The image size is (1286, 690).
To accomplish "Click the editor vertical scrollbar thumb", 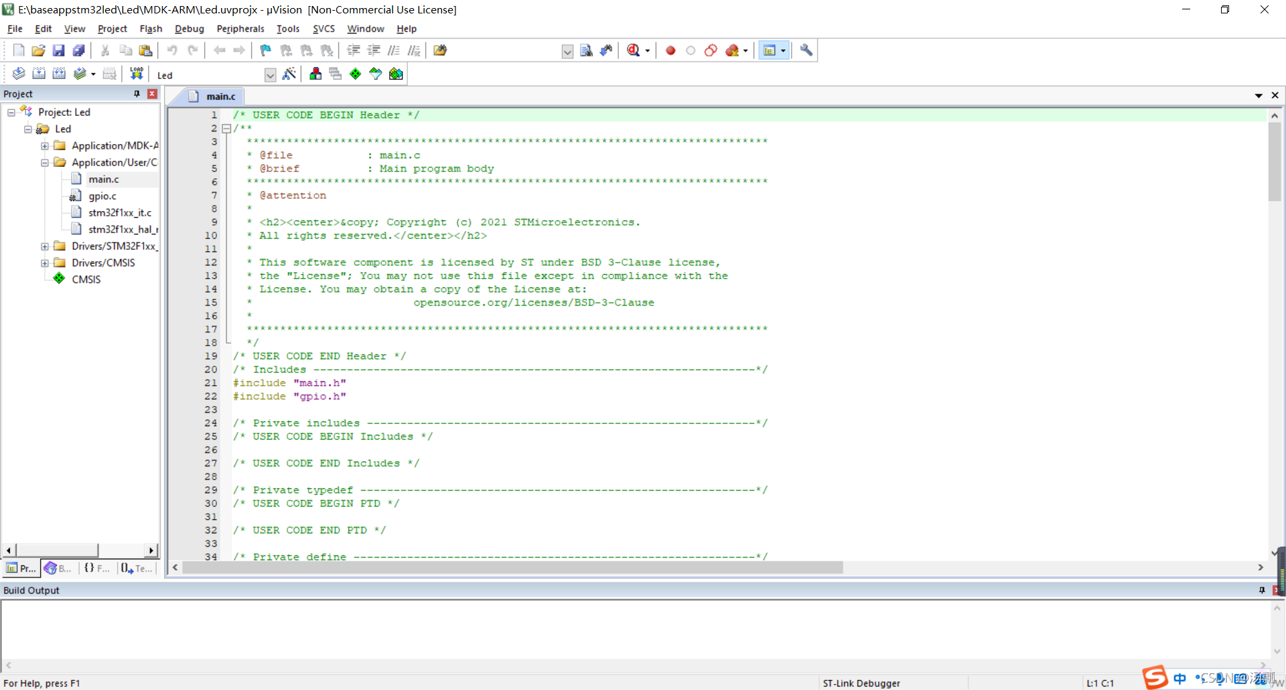I will (1275, 161).
